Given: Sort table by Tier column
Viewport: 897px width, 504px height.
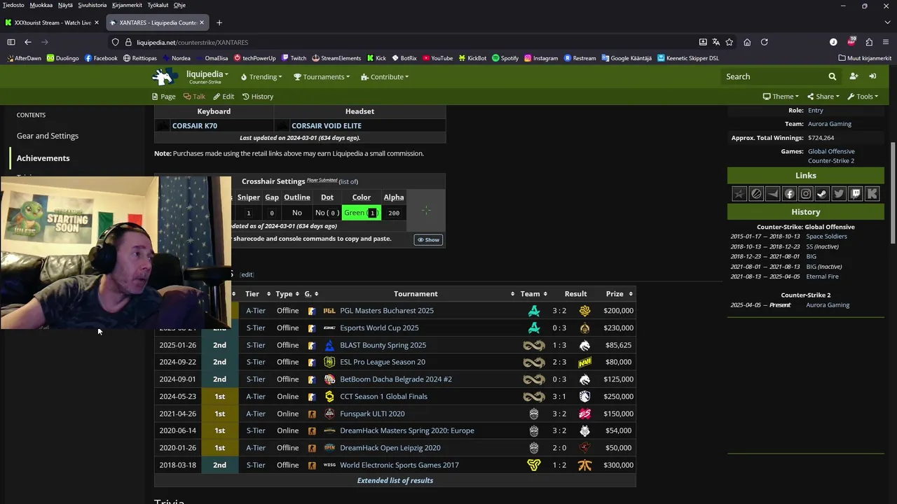Looking at the screenshot, I should click(x=255, y=294).
